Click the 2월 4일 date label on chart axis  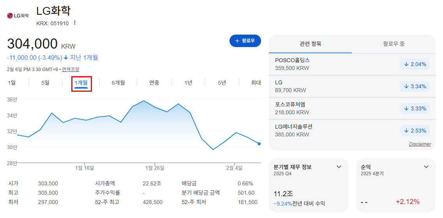[x=235, y=168]
